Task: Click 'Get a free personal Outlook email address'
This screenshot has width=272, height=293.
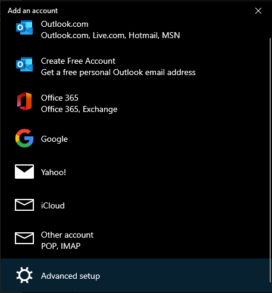Action: [118, 73]
